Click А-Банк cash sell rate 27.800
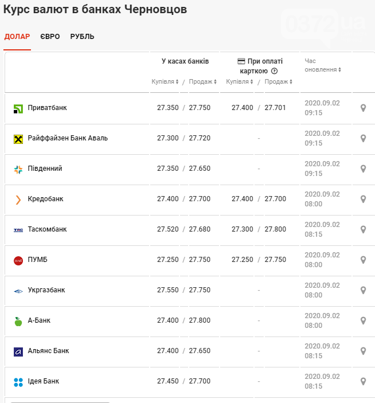This screenshot has width=375, height=403. pos(200,320)
